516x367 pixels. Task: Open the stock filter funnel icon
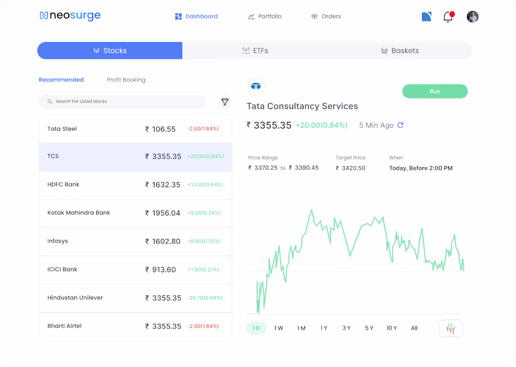coord(225,102)
